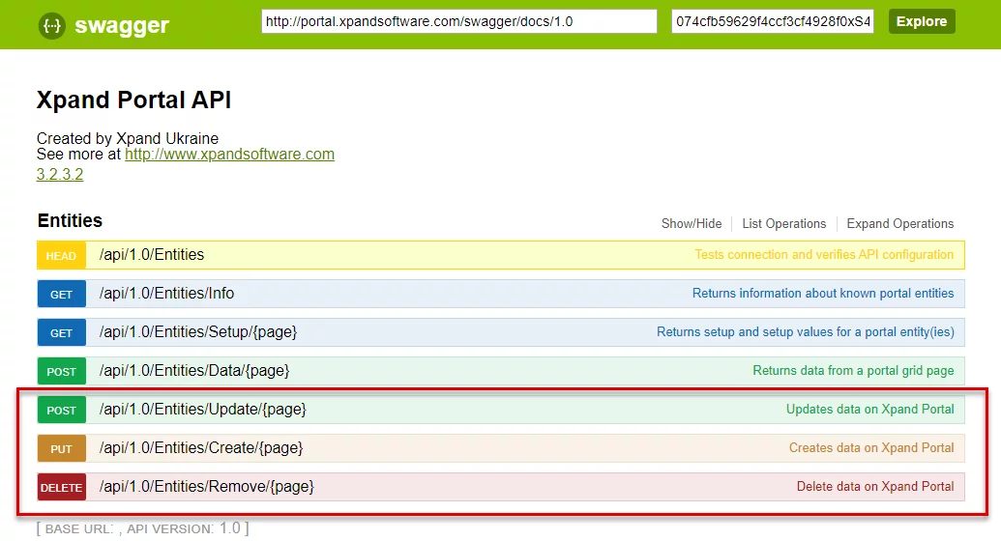Open the 3.2.3.2 version link
This screenshot has height=541, width=1001.
pos(60,175)
